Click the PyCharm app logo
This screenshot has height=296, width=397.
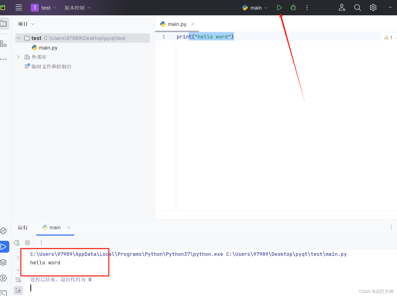click(3, 8)
